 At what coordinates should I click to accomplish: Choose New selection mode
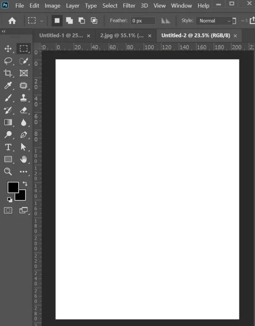click(x=57, y=20)
